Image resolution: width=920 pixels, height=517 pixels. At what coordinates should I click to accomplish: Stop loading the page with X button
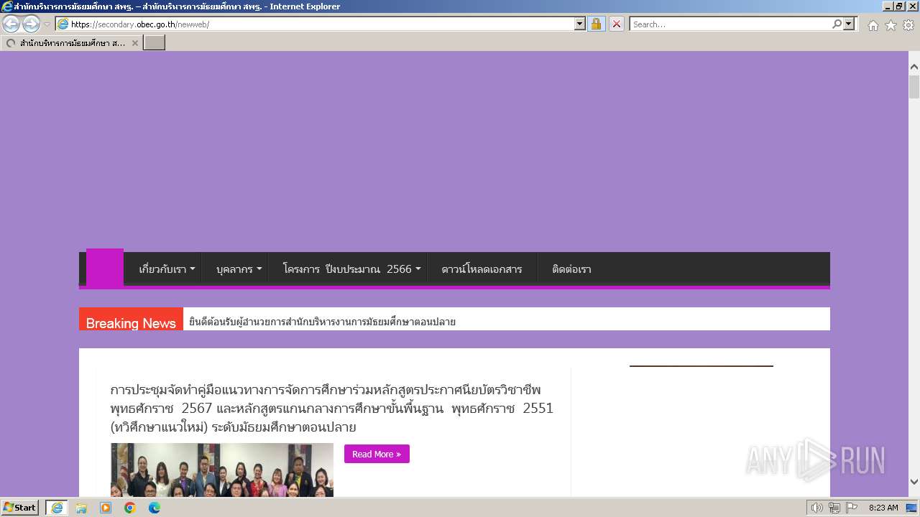tap(617, 24)
